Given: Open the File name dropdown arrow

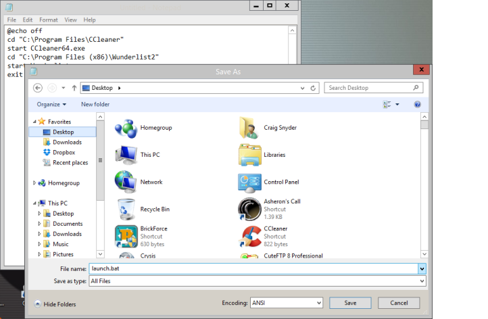Looking at the screenshot, I should pos(422,268).
